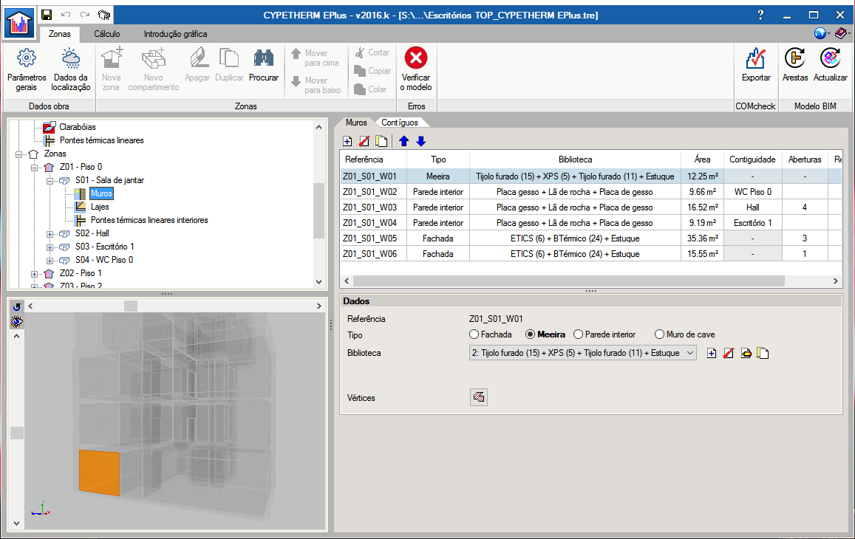
Task: Edit the Biblioteca entry icon
Action: click(746, 353)
